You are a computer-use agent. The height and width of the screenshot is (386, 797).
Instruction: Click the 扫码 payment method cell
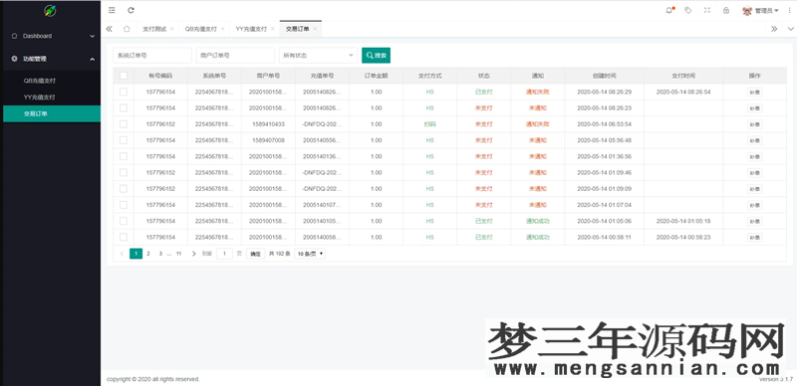click(430, 124)
